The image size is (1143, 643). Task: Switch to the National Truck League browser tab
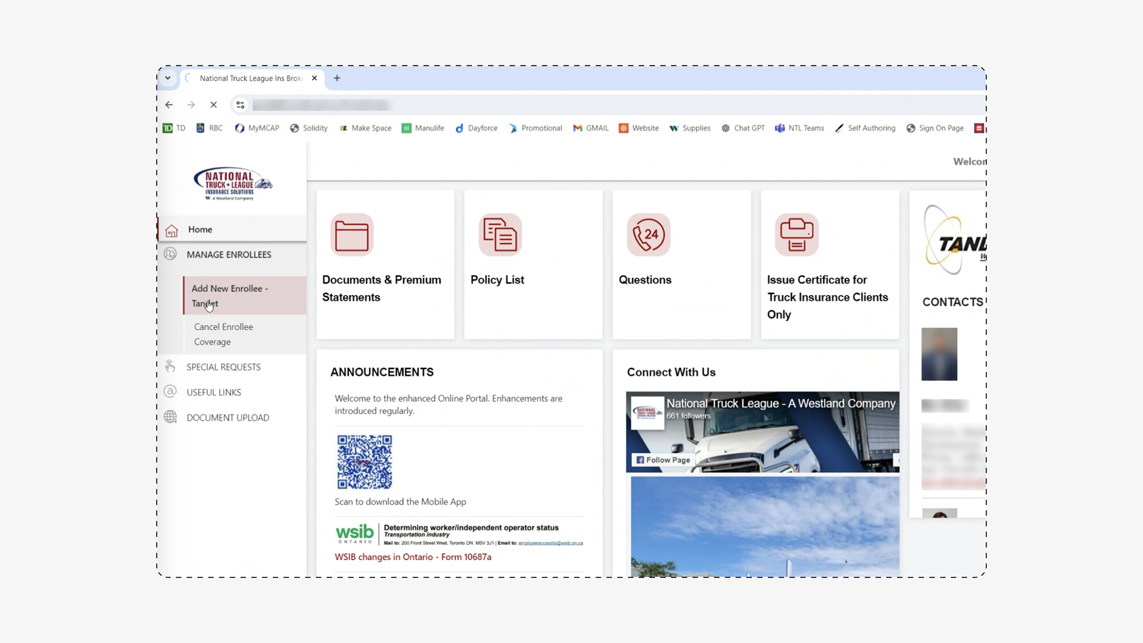(251, 78)
